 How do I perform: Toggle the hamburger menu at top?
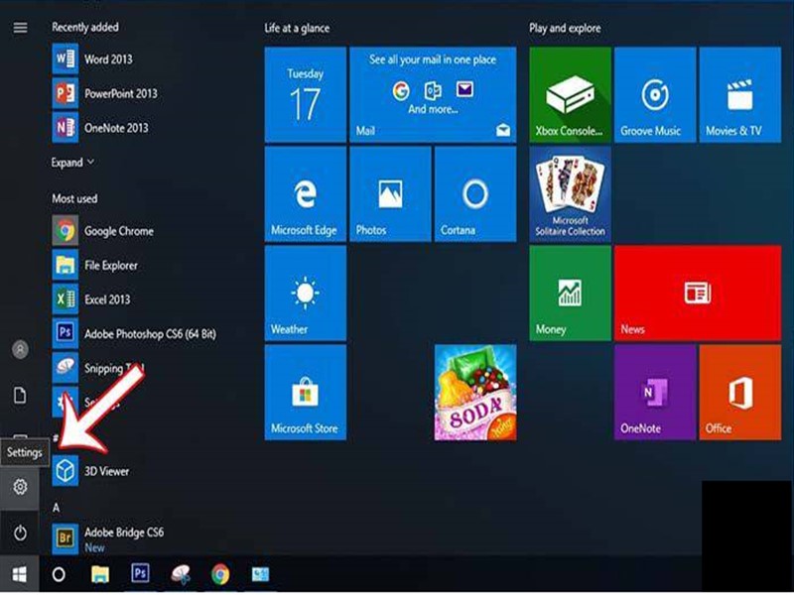[20, 28]
